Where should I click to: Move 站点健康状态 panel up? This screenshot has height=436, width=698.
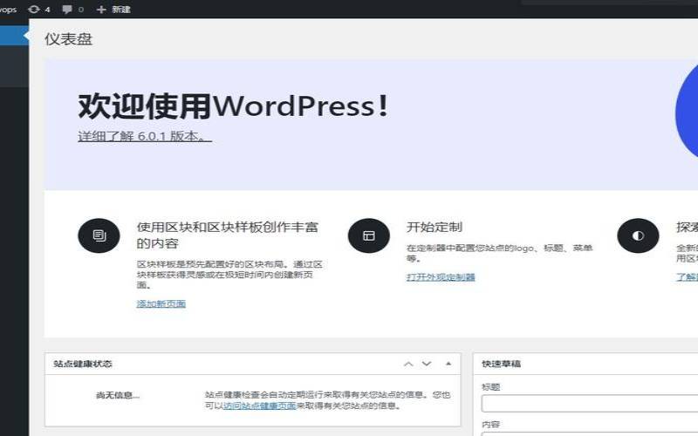tap(408, 364)
